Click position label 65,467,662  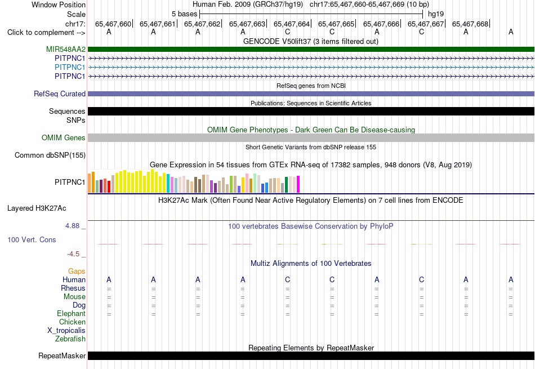pyautogui.click(x=202, y=24)
